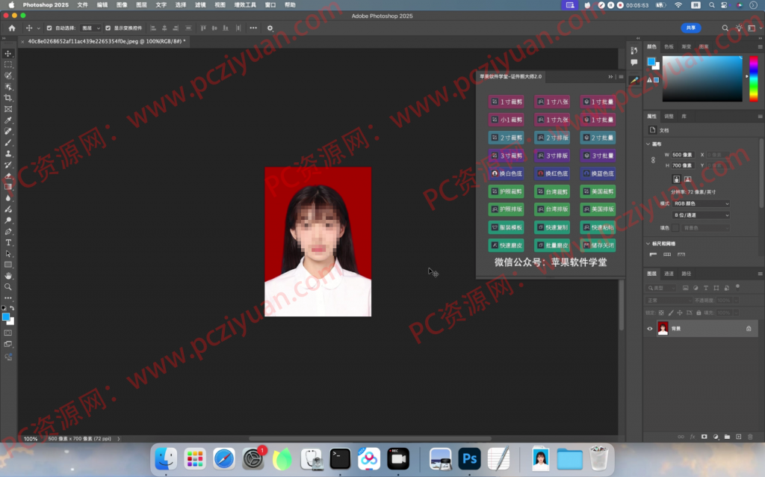Select the Pen tool
Screen dimensions: 765x477
coord(8,232)
